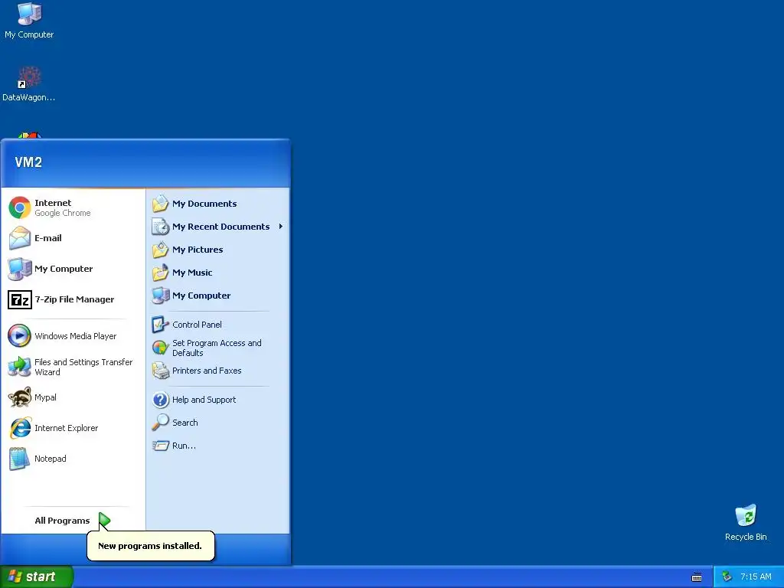The width and height of the screenshot is (784, 588).
Task: Launch Mypal raccoon browser icon
Action: point(20,397)
